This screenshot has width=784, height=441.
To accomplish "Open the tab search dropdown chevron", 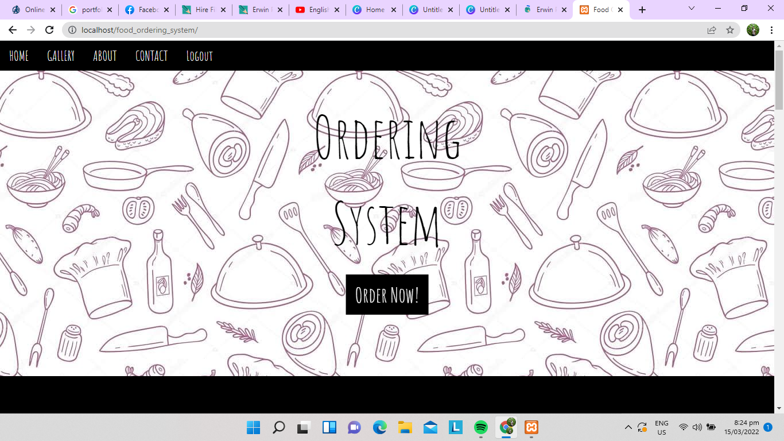I will click(x=691, y=9).
